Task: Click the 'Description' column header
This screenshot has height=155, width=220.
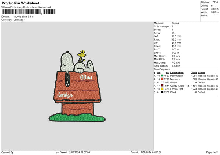Action: [177, 73]
